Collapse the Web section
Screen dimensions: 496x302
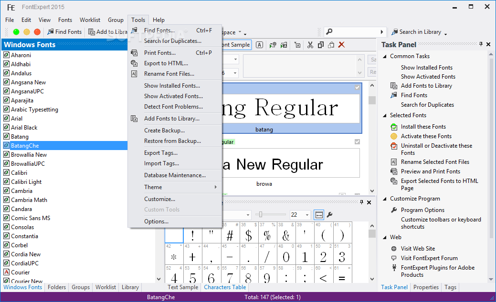pyautogui.click(x=385, y=238)
